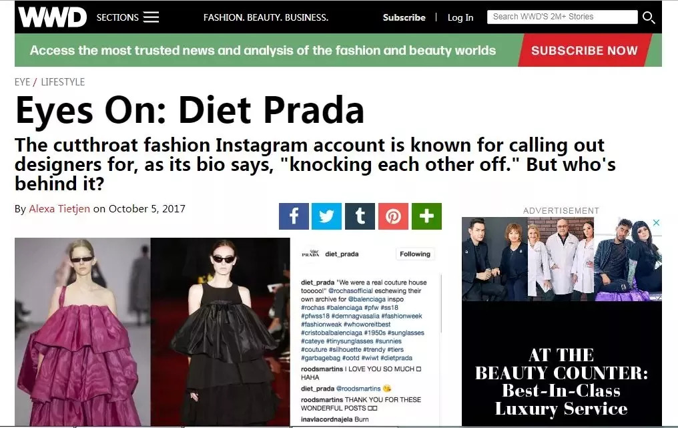Share article on Facebook
678x428 pixels.
(294, 216)
